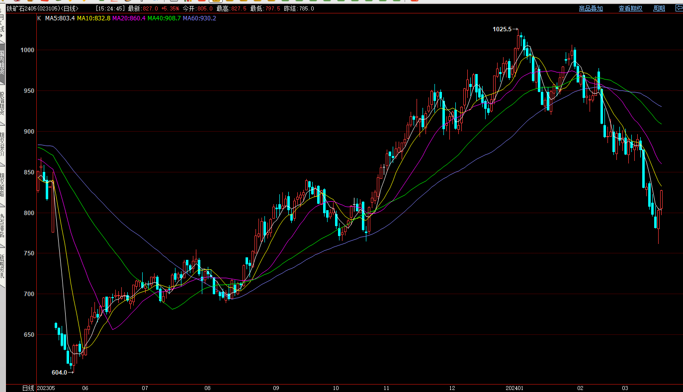Screen dimensions: 683x392
Task: Click the 202305 date axis label
Action: point(47,388)
